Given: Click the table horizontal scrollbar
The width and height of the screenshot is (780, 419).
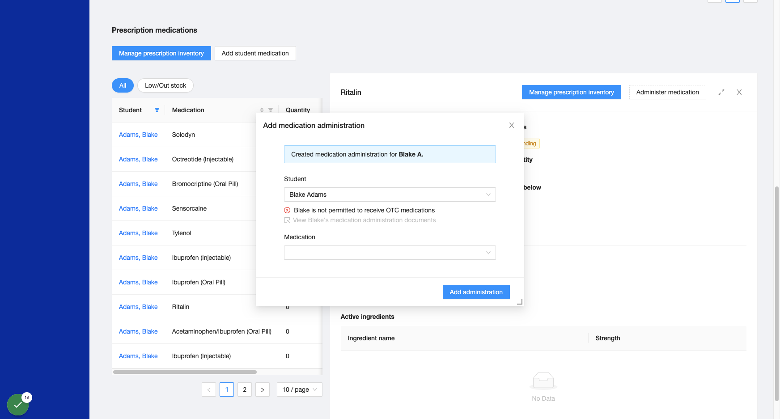Looking at the screenshot, I should coord(185,372).
